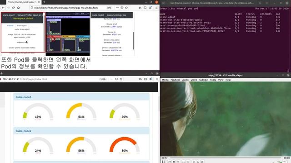Open hamburger menu in top Firefox window
Image resolution: width=291 pixels, height=163 pixels.
tap(156, 8)
